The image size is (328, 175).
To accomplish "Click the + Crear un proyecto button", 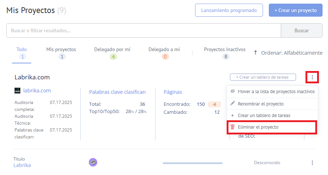I will point(296,10).
